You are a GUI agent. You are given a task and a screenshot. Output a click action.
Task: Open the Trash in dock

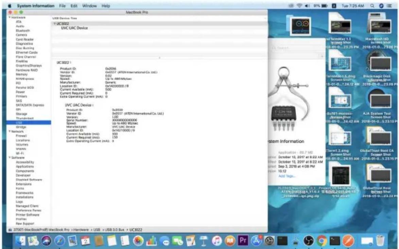tap(380, 241)
